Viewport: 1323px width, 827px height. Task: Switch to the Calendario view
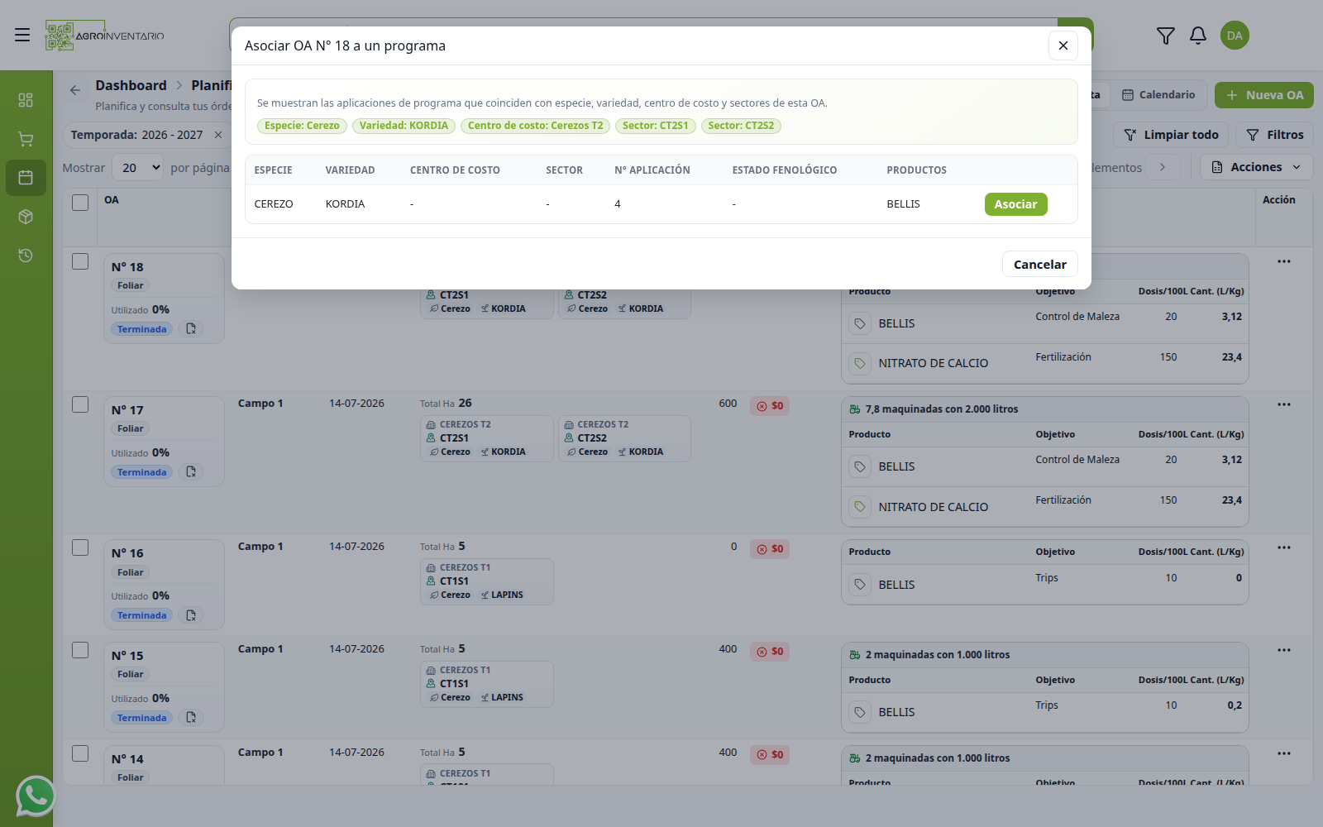coord(1158,95)
